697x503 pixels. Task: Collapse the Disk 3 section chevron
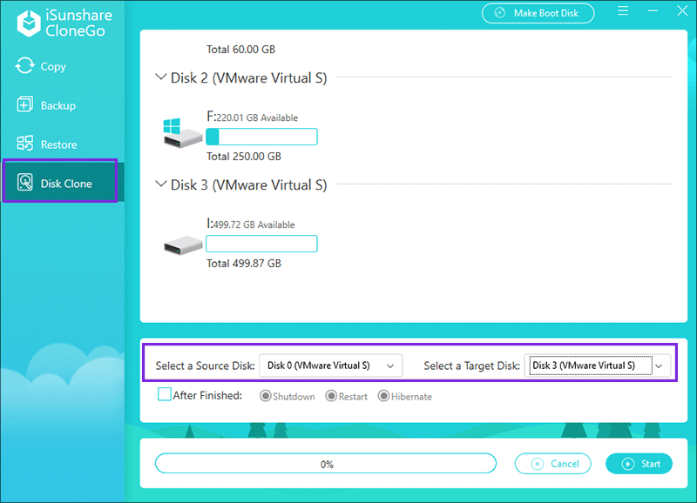(160, 184)
